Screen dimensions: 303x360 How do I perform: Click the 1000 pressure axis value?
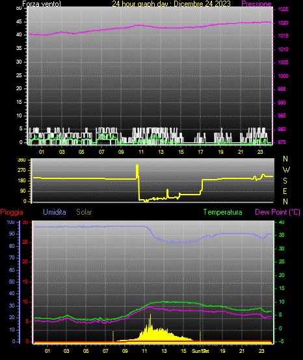[x=283, y=76]
